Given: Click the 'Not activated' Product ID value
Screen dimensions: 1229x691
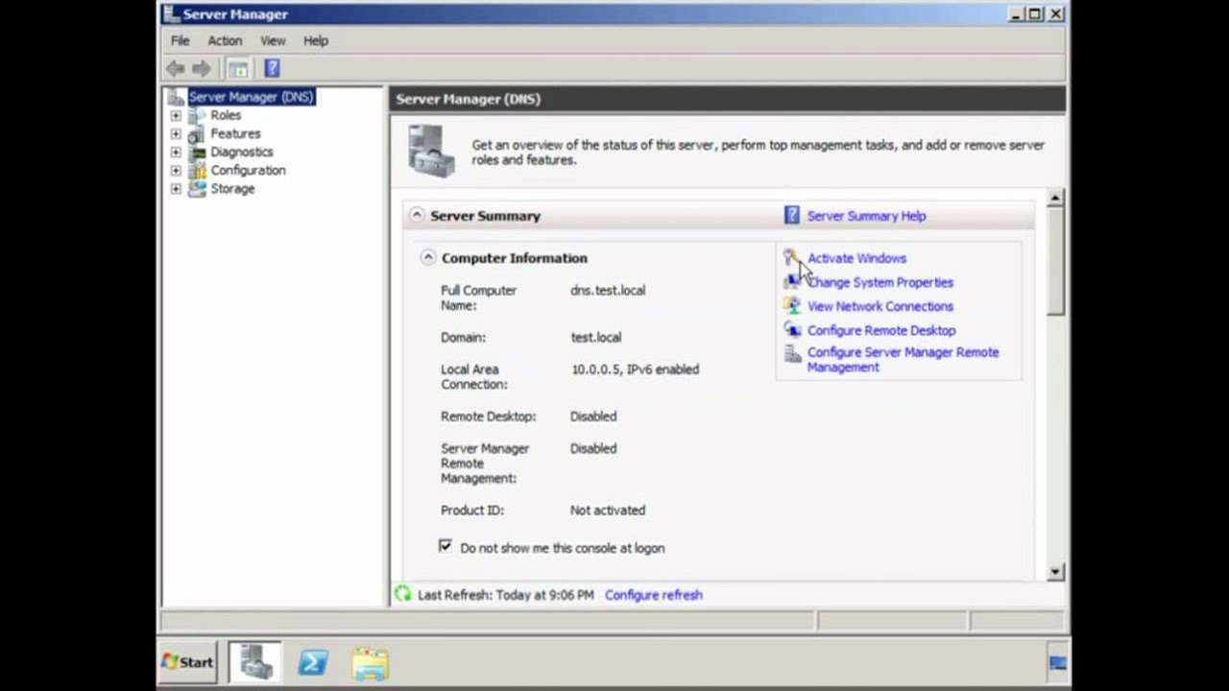Looking at the screenshot, I should (608, 510).
